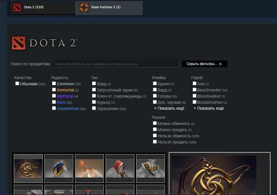
Task: Select the red hood item thumbnail
Action: 120,168
